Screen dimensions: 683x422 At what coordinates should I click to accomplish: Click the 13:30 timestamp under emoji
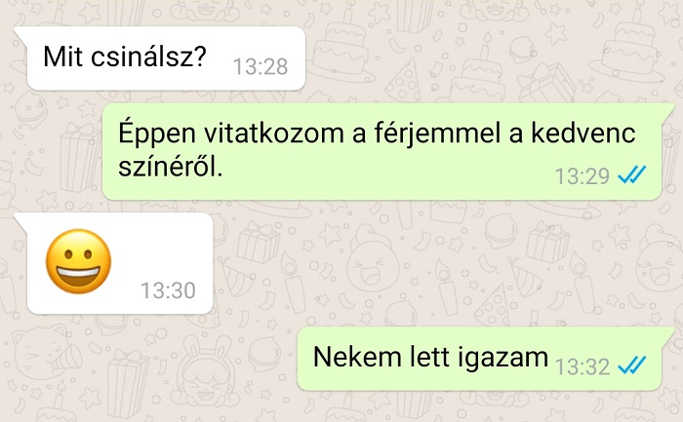click(x=168, y=290)
